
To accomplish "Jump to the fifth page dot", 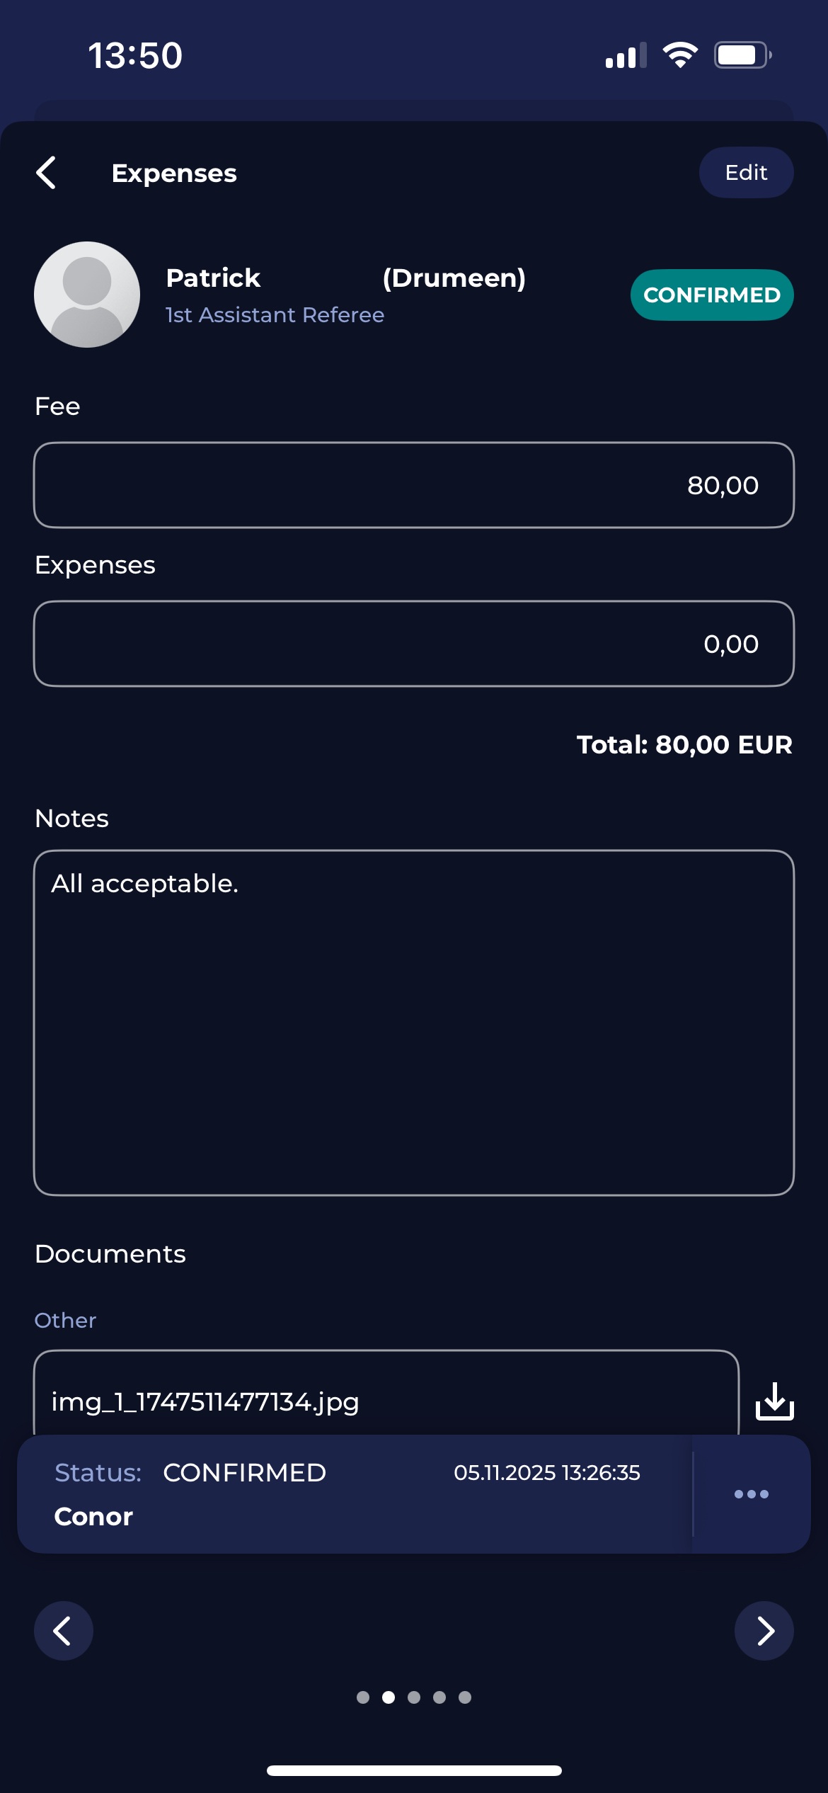I will pos(465,1697).
